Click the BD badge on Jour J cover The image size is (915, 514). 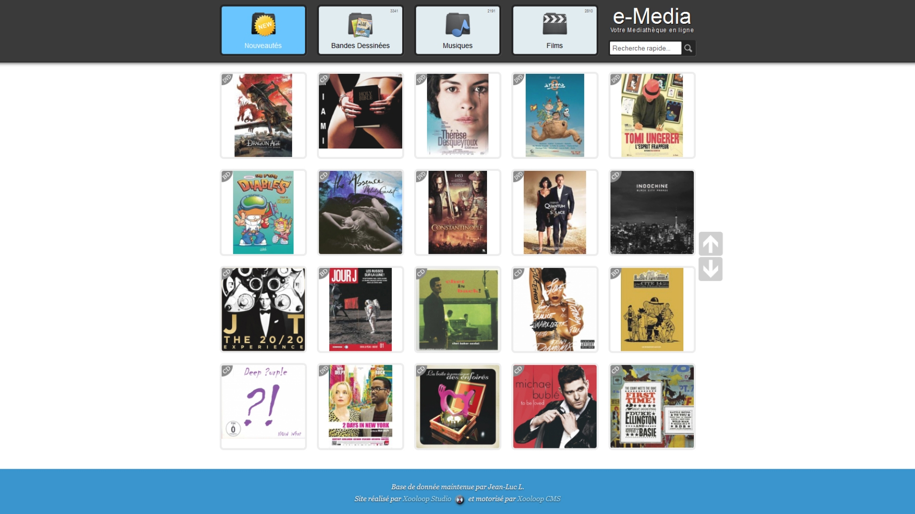[x=323, y=273]
